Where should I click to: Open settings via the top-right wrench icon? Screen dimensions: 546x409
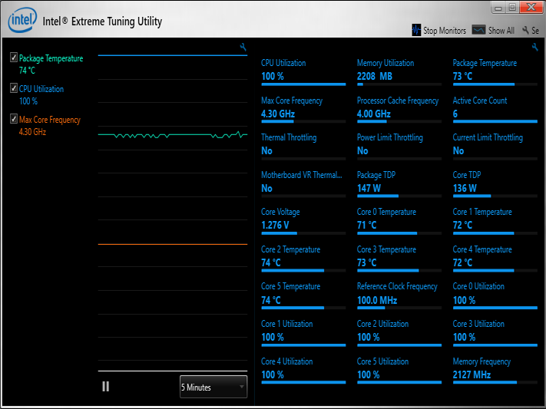(x=525, y=30)
